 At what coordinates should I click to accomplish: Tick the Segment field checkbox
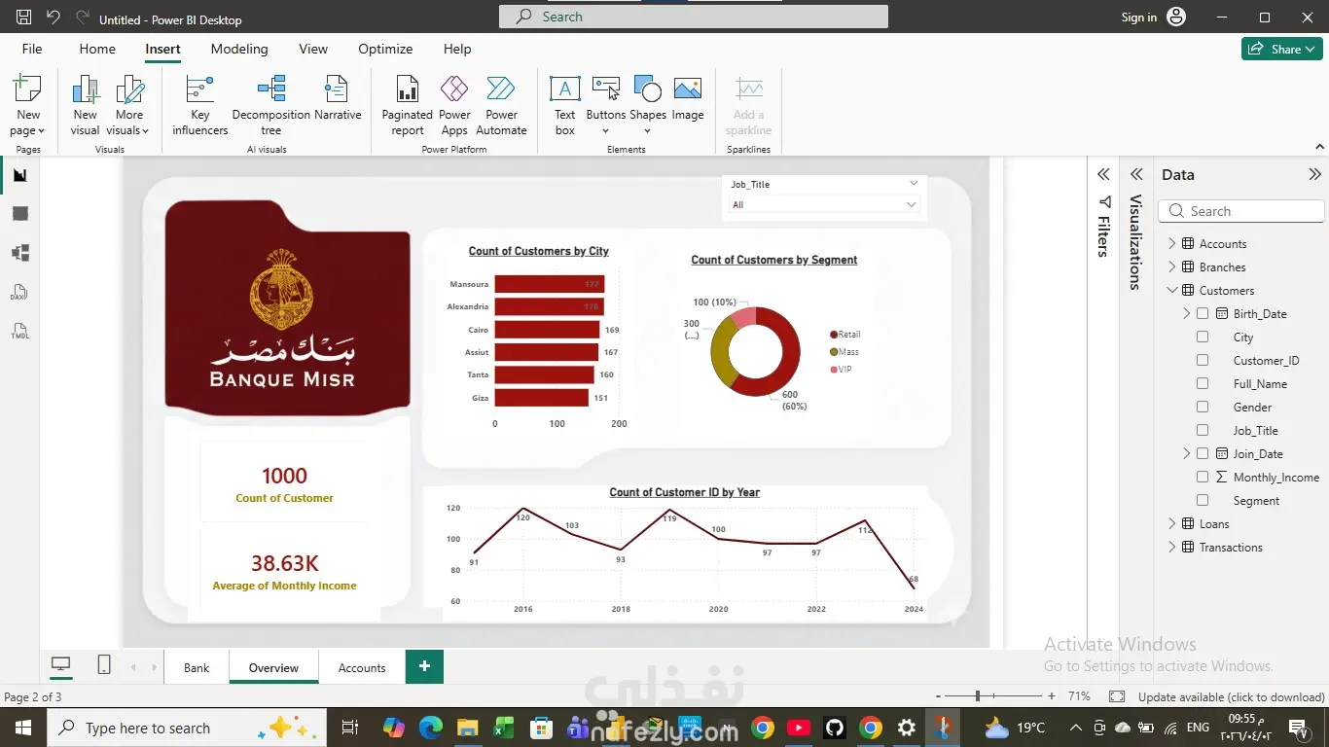[1203, 501]
